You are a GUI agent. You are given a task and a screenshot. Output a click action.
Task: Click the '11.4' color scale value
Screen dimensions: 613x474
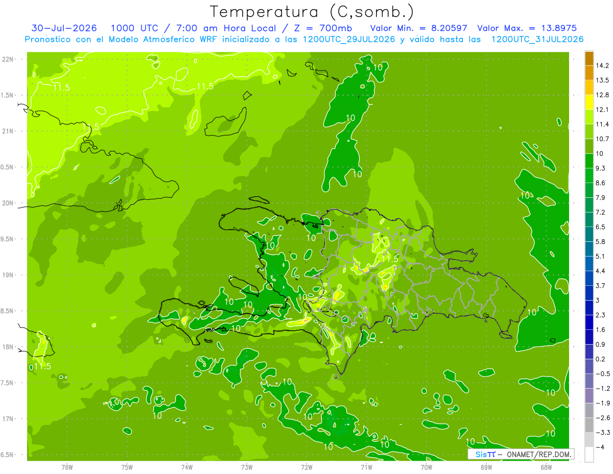(602, 124)
